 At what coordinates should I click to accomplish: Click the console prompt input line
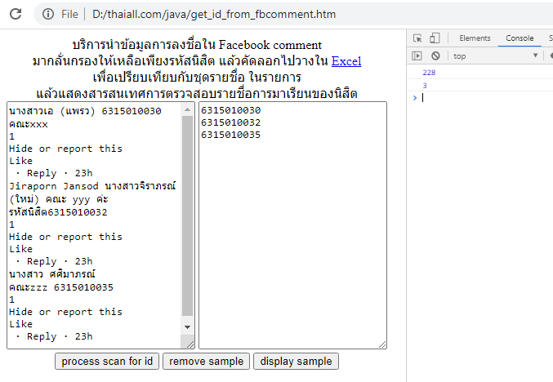coord(482,98)
